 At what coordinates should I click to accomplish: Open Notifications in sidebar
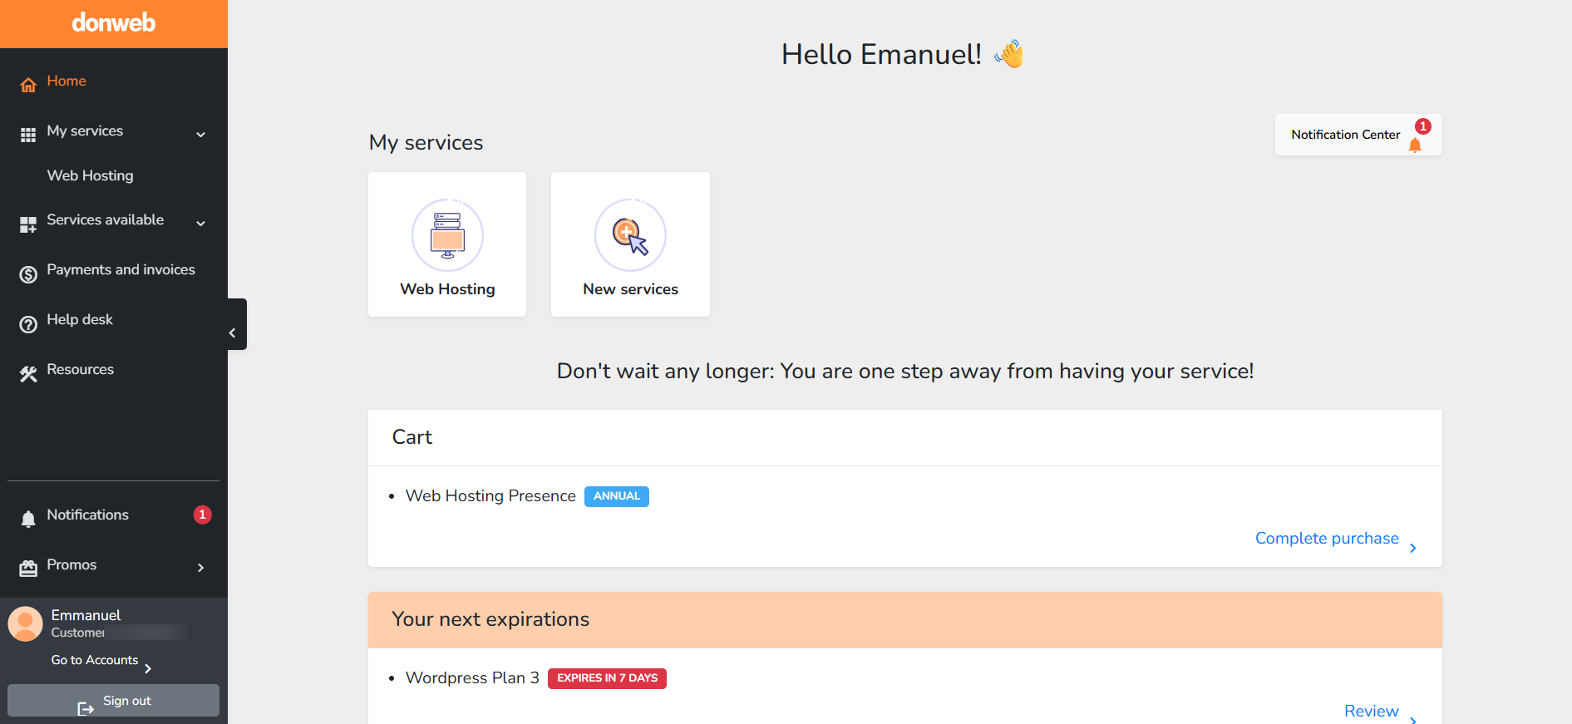point(87,515)
